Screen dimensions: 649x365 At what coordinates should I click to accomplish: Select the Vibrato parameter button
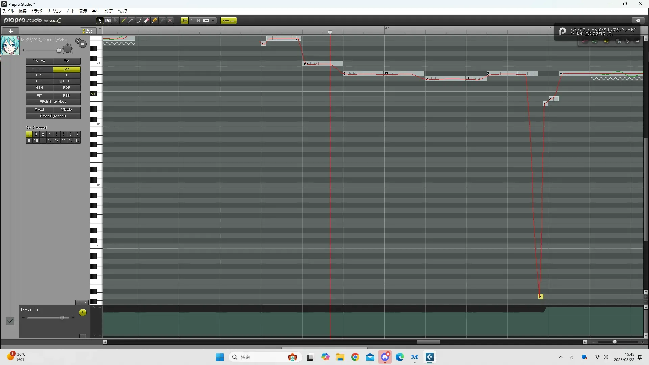click(67, 110)
